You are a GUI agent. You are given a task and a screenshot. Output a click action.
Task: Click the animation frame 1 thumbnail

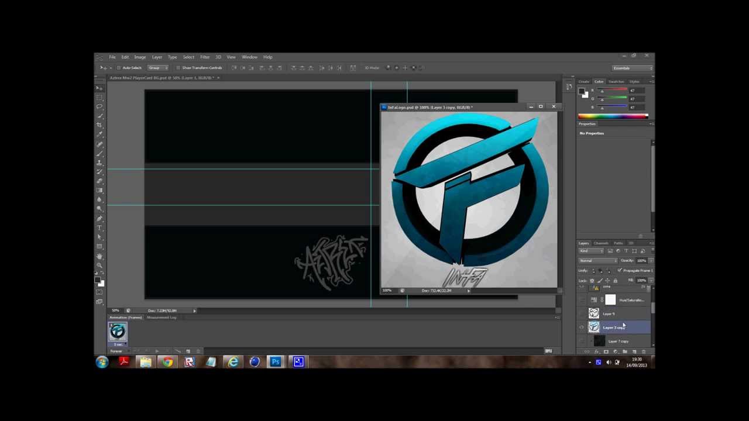point(118,332)
